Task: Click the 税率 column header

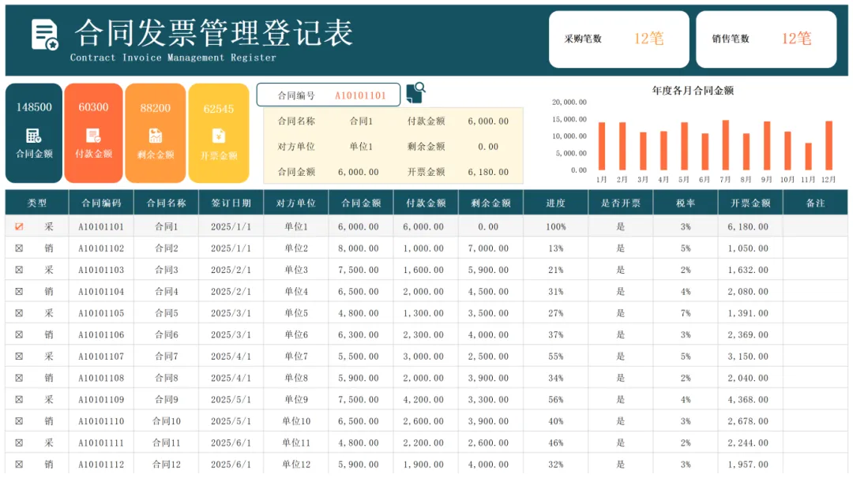Action: (x=686, y=204)
